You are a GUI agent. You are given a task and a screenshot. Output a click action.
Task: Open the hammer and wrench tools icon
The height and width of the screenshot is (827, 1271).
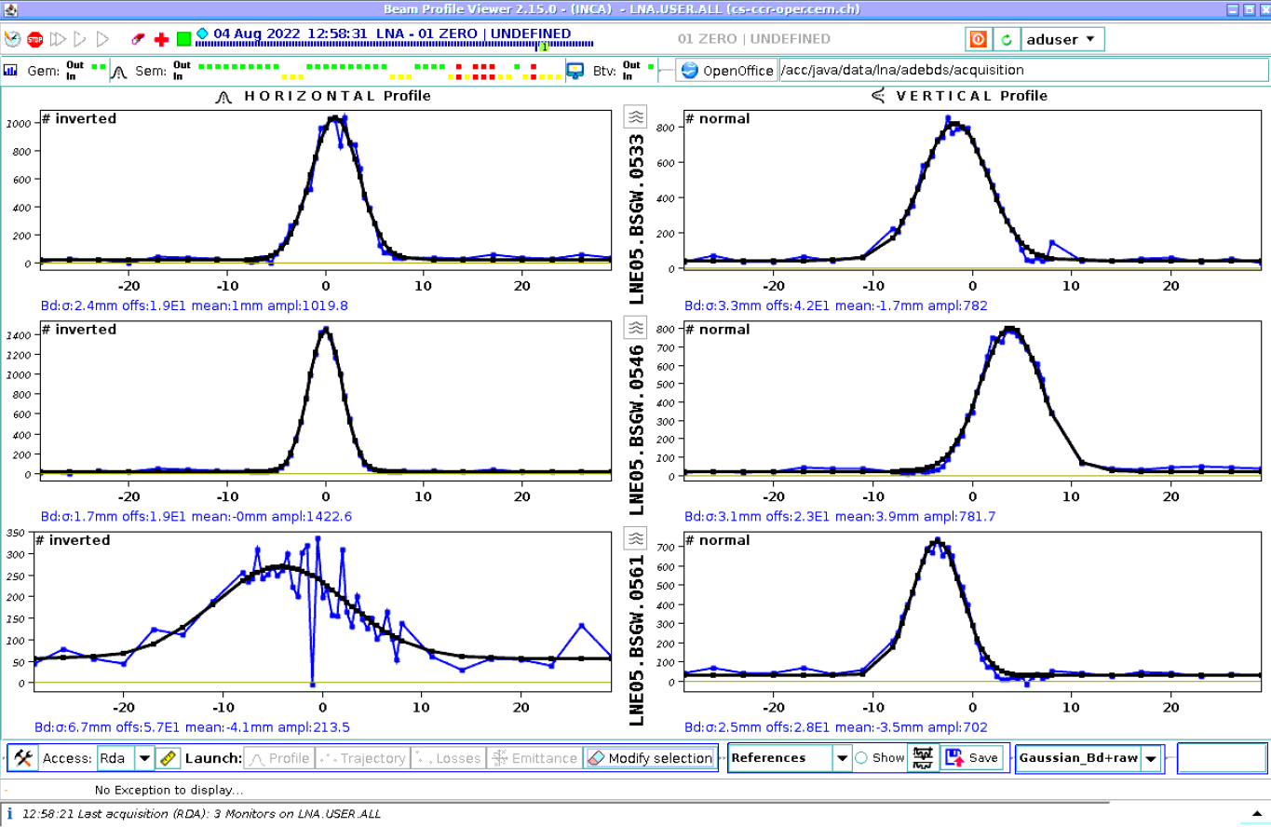(23, 758)
